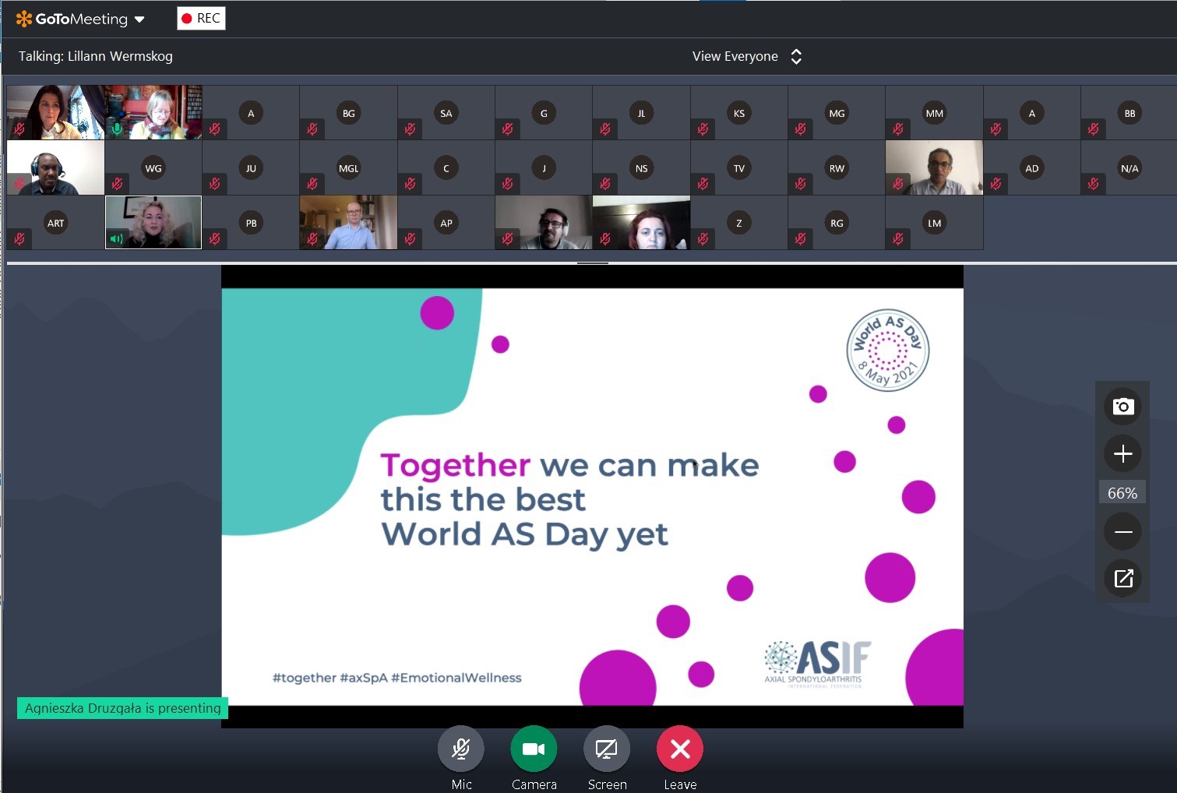
Task: Click the shared slide presentation area
Action: coord(592,497)
